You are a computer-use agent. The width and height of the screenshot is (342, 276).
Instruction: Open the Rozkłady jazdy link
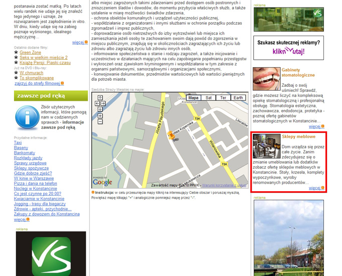click(x=28, y=158)
